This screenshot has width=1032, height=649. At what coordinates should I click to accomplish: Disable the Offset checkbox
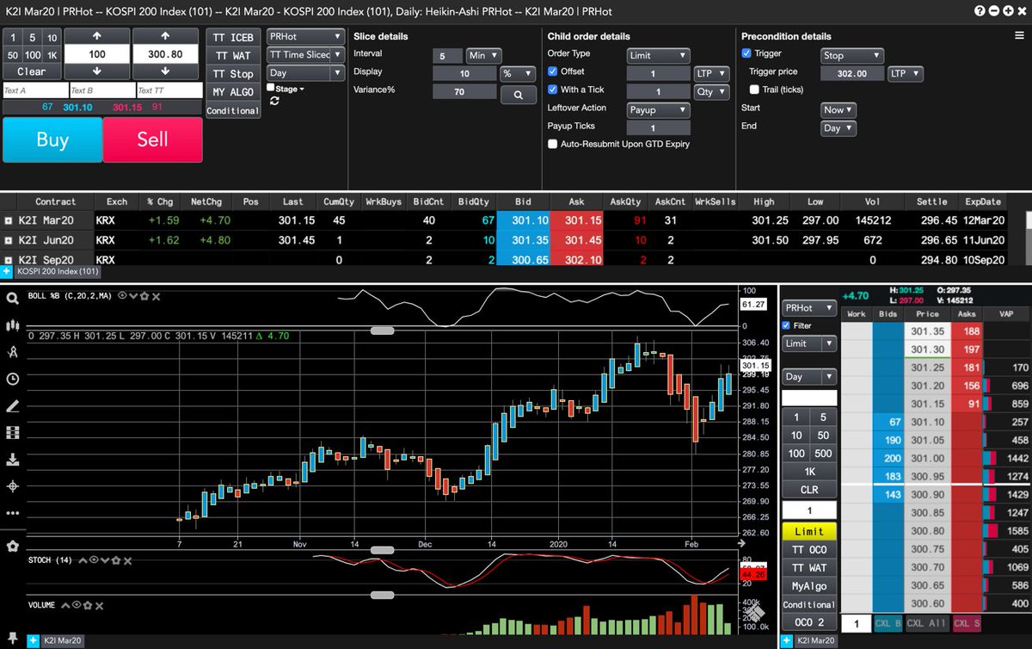point(553,71)
